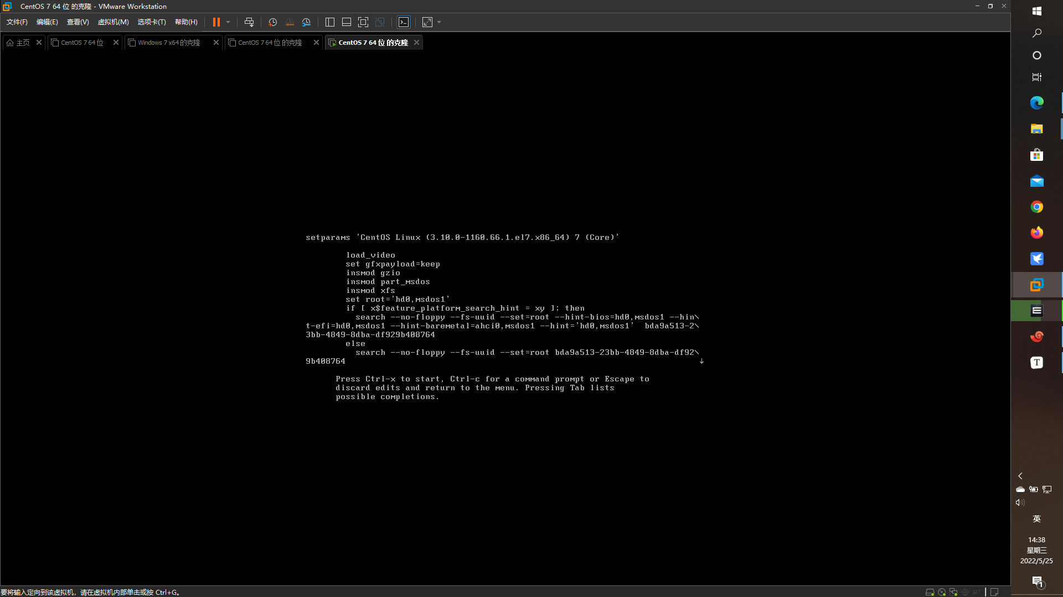The height and width of the screenshot is (597, 1063).
Task: Open Mail app from taskbar
Action: tap(1037, 181)
